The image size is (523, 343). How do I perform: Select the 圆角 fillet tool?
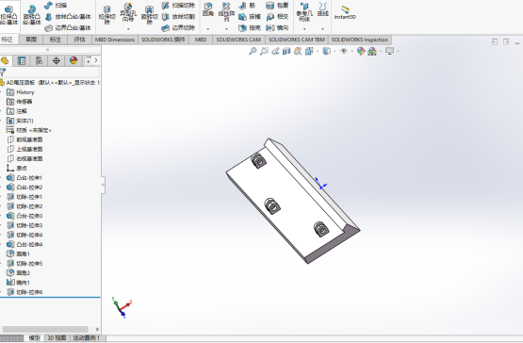(x=208, y=10)
